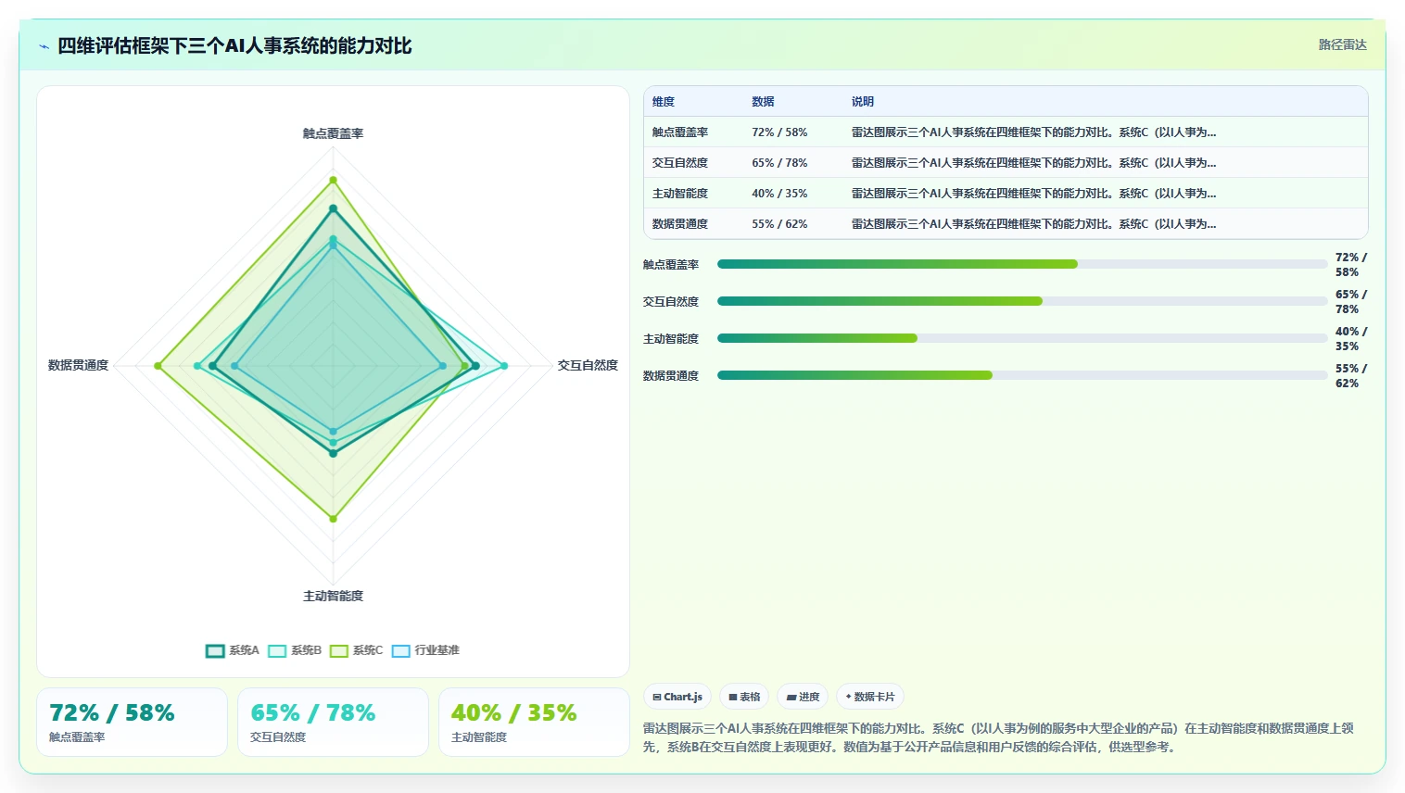Click the 进度 tag
This screenshot has height=793, width=1405.
pyautogui.click(x=803, y=697)
